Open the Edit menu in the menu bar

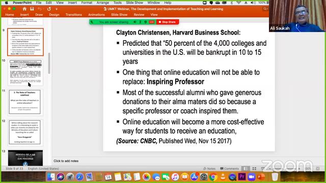click(49, 3)
